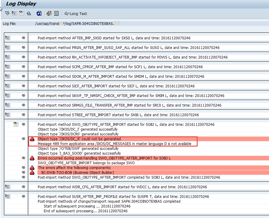The image size is (269, 218).
Task: Click error icon on 'Errors occurred during post-handling' row
Action: 32,158
